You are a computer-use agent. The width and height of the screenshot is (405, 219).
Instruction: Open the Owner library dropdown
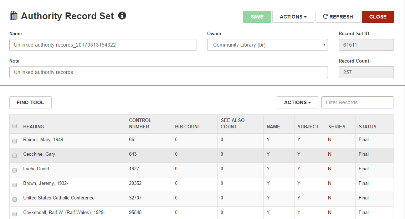pyautogui.click(x=267, y=45)
